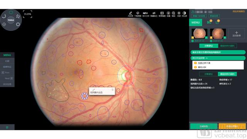Click the delete icon in the lesion label popup
Image resolution: width=247 pixels, height=139 pixels.
coord(112,90)
